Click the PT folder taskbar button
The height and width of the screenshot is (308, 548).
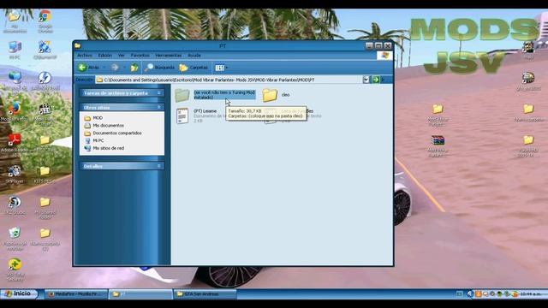click(x=140, y=294)
